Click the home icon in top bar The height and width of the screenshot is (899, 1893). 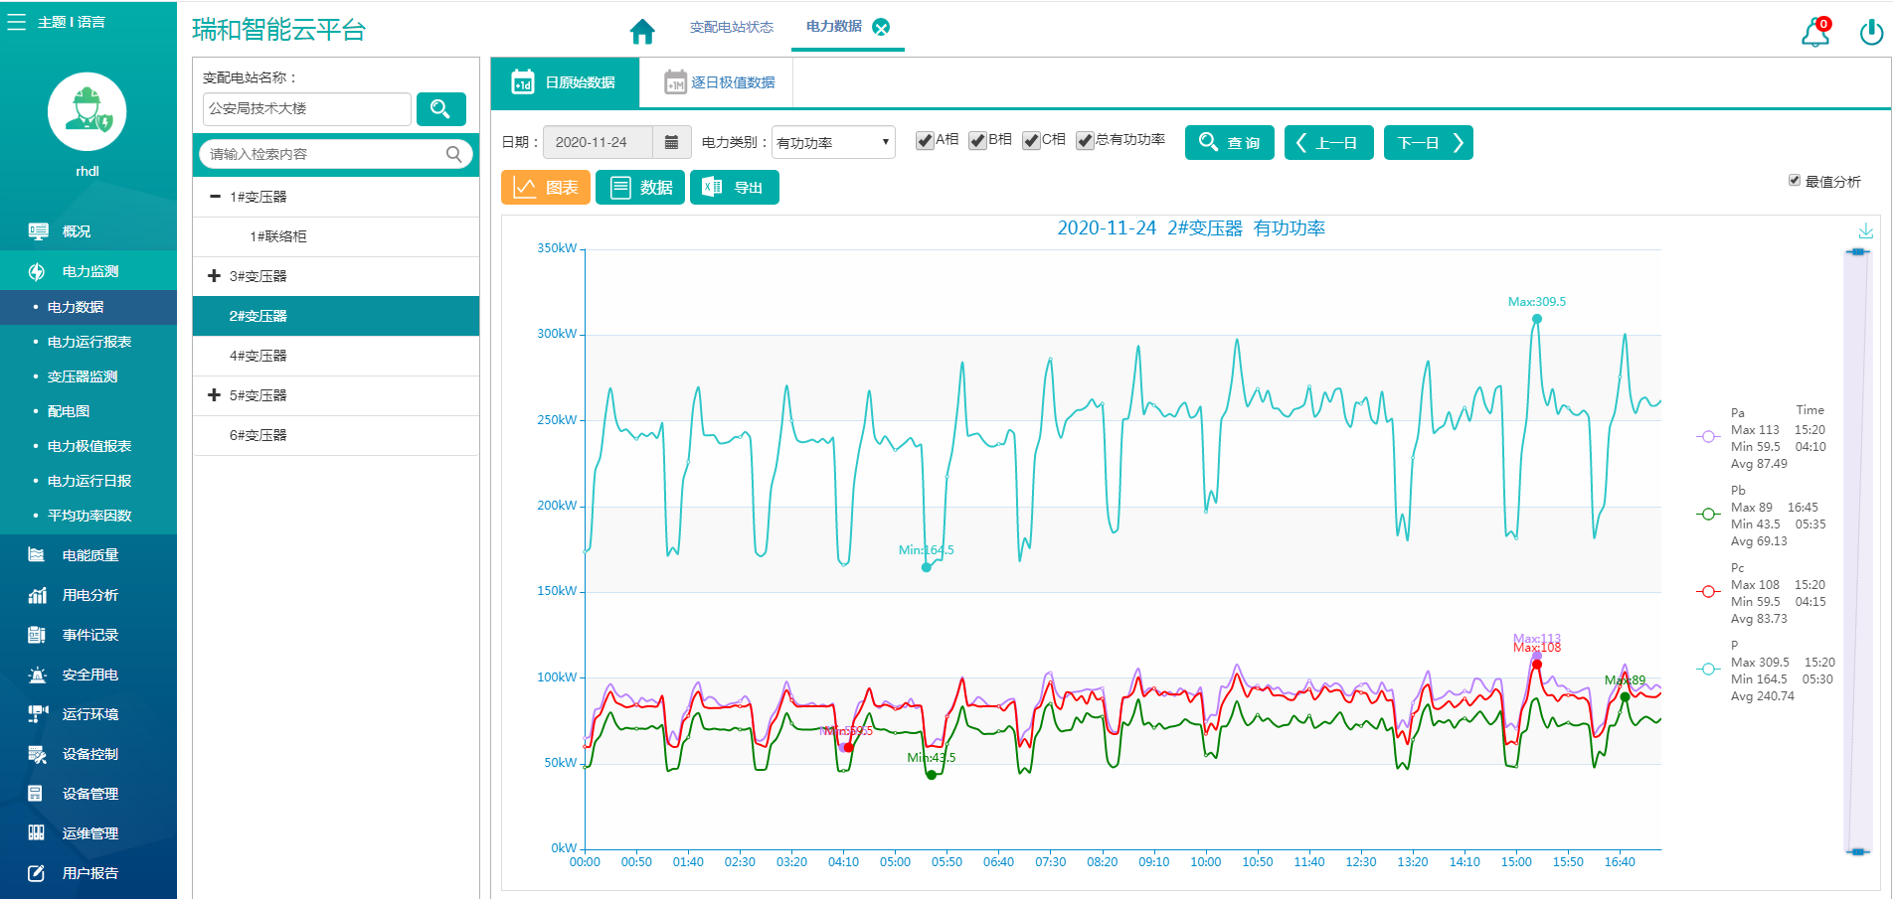pyautogui.click(x=642, y=32)
